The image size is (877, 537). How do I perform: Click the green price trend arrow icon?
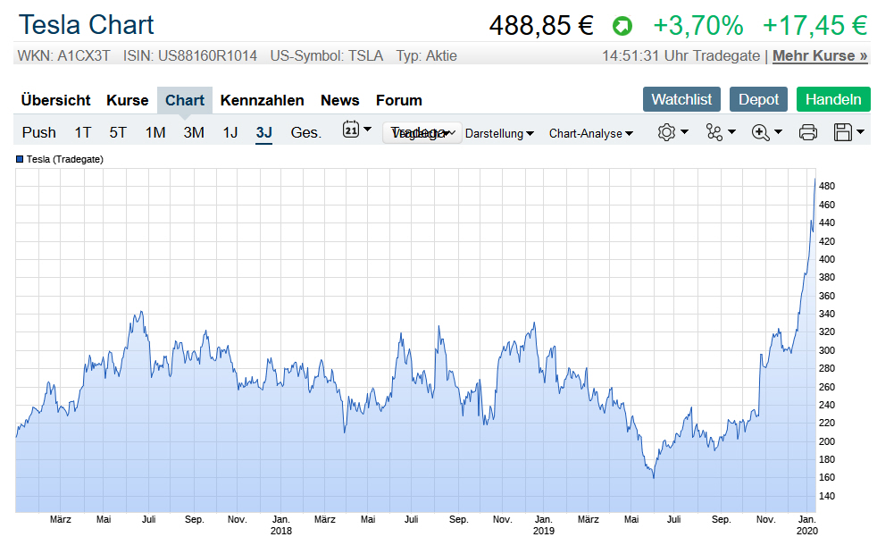pos(622,26)
